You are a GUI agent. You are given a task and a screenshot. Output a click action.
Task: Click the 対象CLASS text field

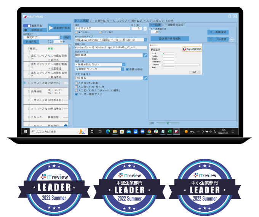point(111,47)
